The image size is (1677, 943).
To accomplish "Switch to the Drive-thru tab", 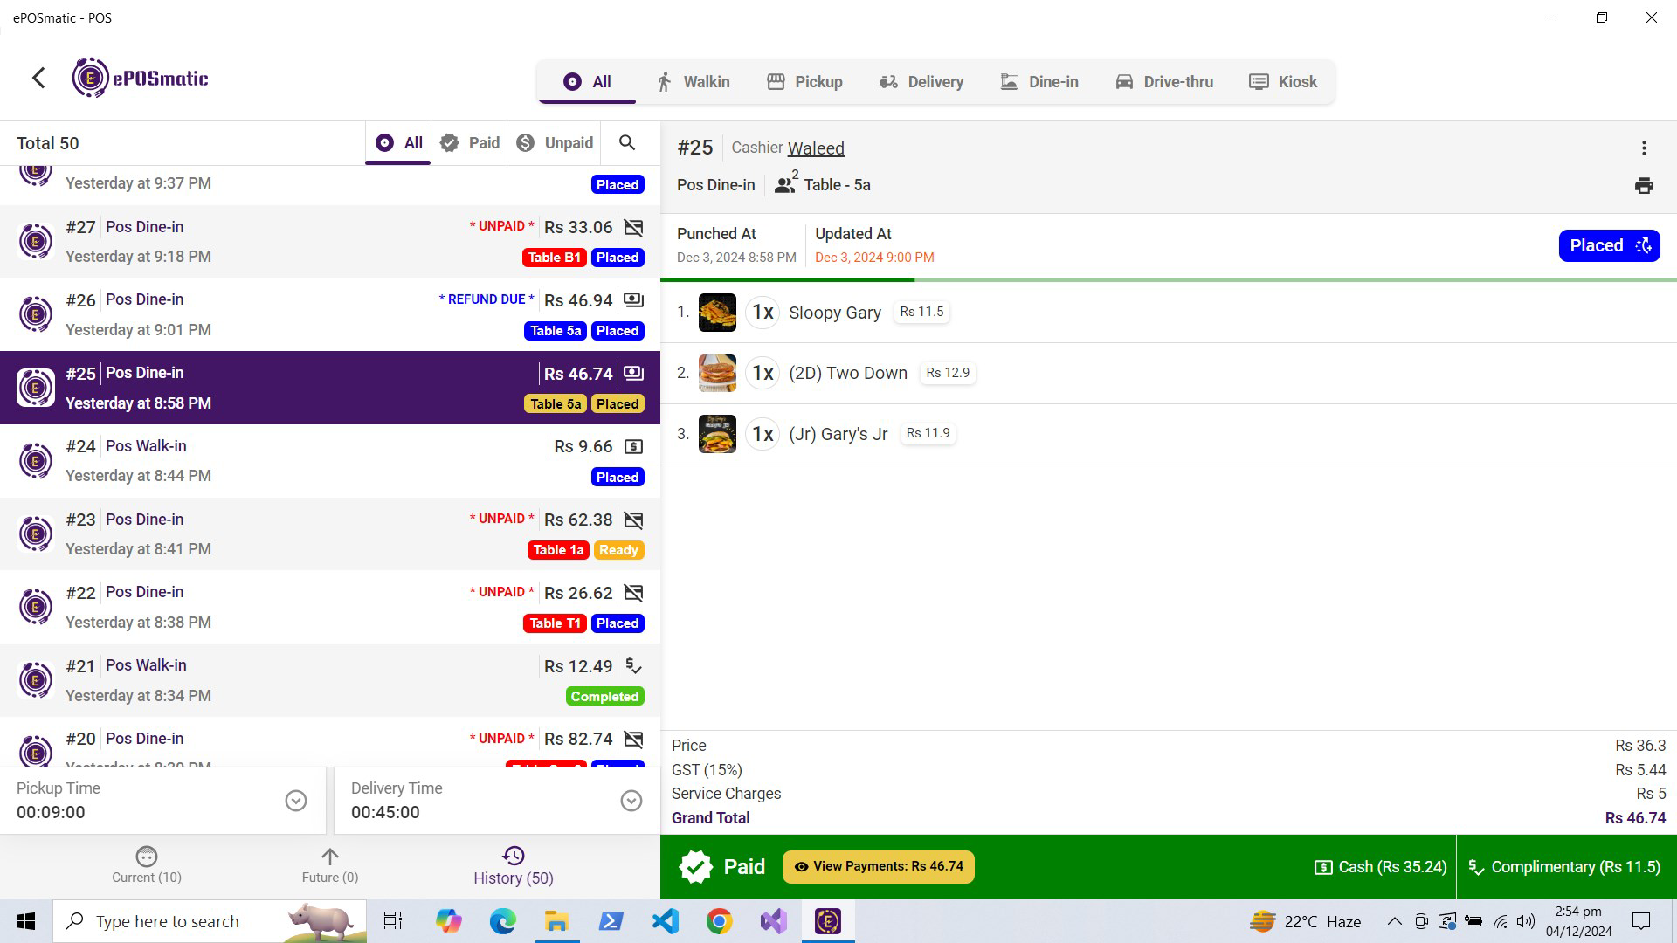I will pyautogui.click(x=1163, y=82).
